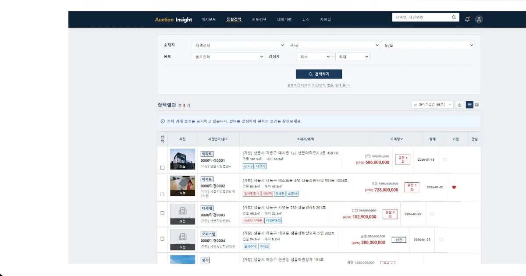This screenshot has height=276, width=526.
Task: Click the date 2026-01-18
Action: point(426,159)
